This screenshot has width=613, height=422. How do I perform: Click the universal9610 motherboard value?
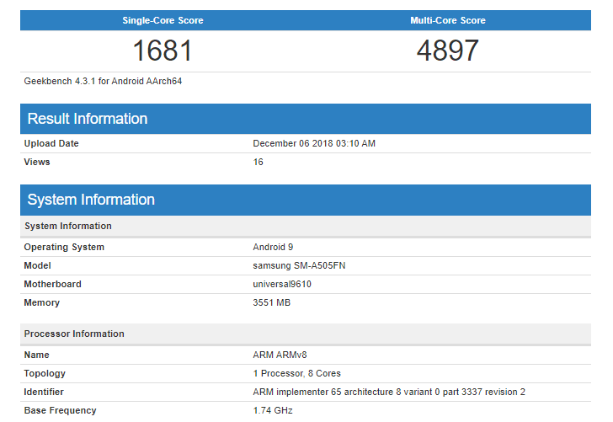(x=282, y=284)
